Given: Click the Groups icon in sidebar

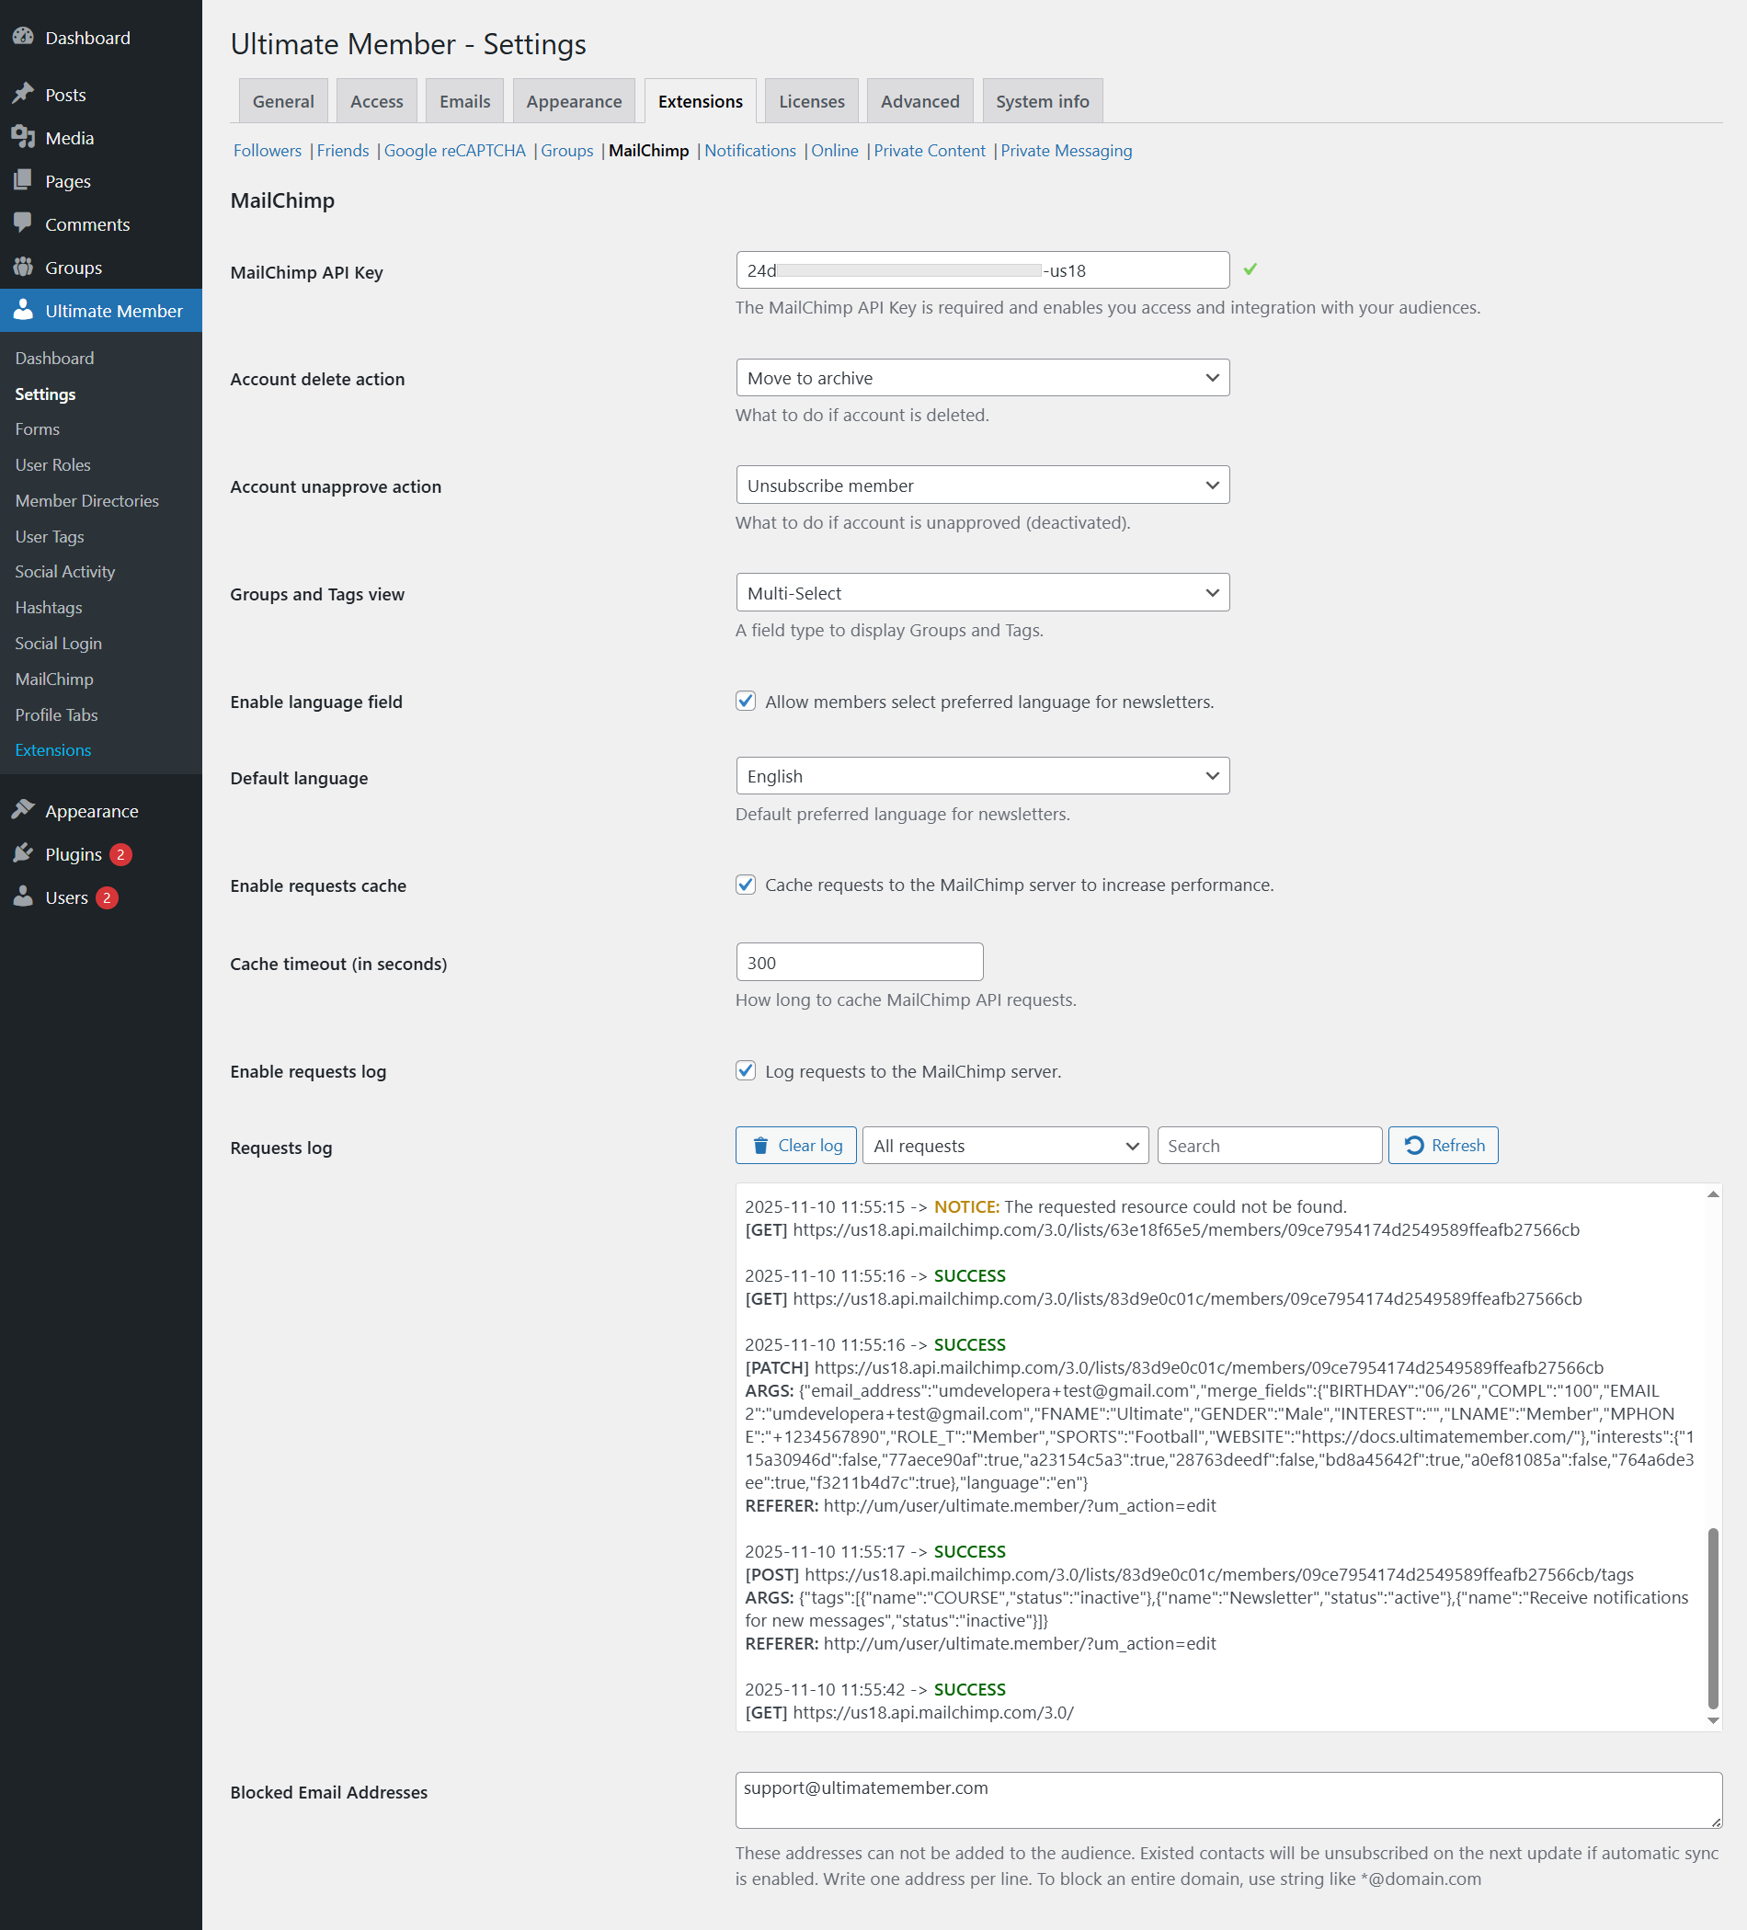Looking at the screenshot, I should [x=23, y=267].
